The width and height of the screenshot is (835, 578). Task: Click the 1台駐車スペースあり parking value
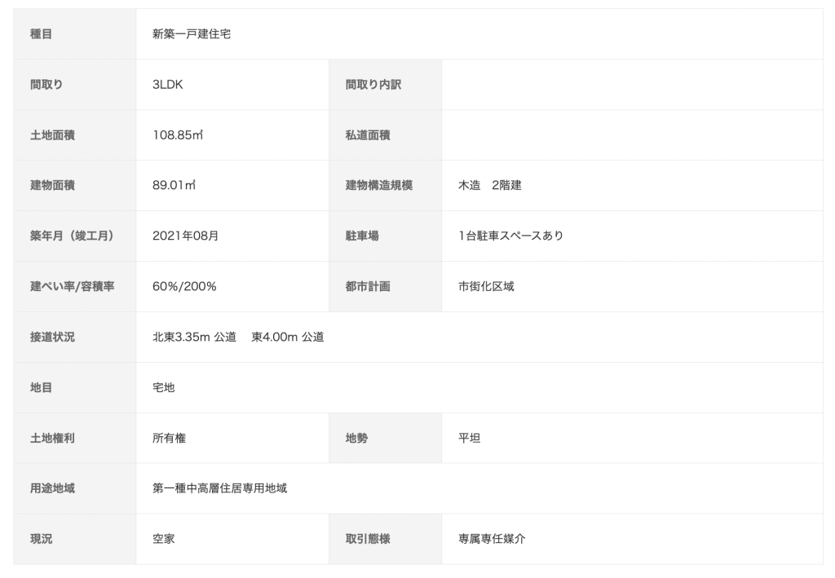[510, 236]
